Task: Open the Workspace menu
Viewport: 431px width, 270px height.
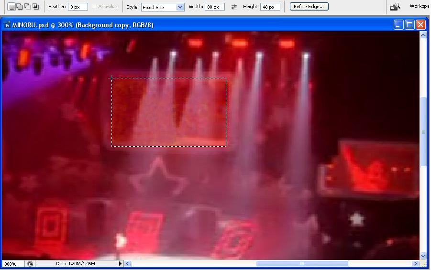Action: 420,6
